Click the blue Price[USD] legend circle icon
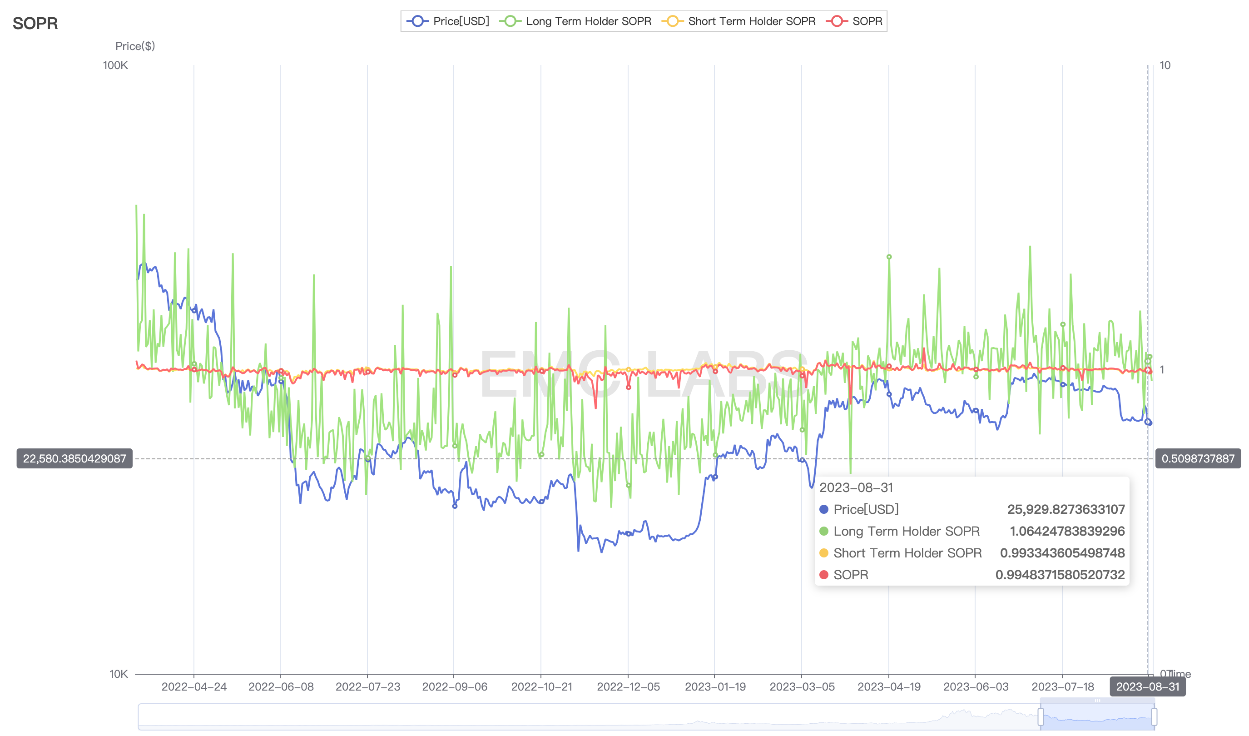 pyautogui.click(x=417, y=21)
